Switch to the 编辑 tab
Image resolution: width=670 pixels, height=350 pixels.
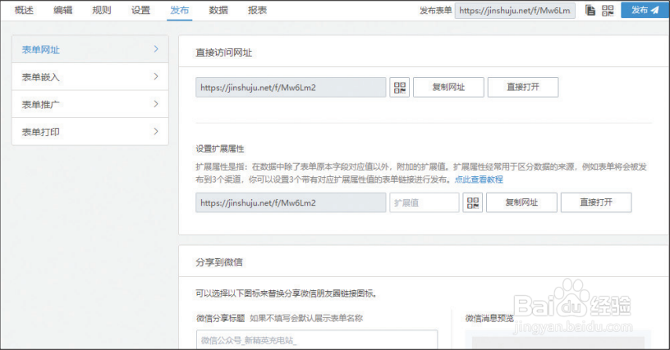(x=62, y=10)
